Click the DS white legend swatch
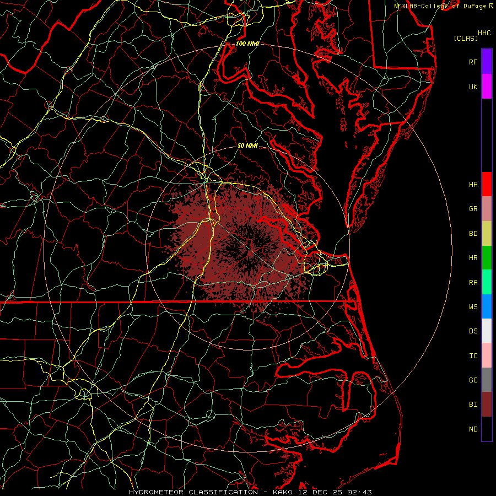 [x=487, y=331]
